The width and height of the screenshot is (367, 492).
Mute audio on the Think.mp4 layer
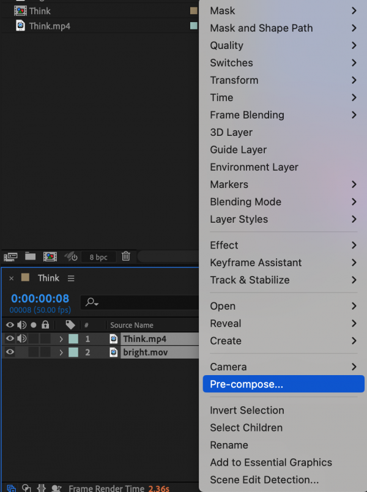[22, 338]
